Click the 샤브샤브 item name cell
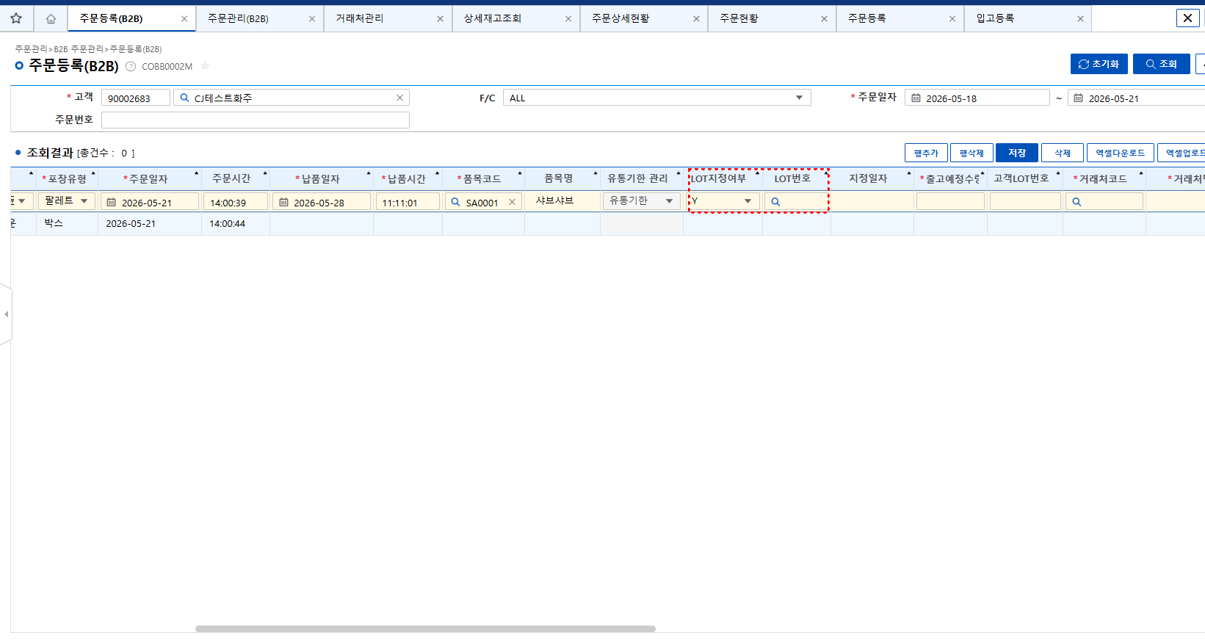Viewport: 1205px width, 641px height. pos(562,200)
